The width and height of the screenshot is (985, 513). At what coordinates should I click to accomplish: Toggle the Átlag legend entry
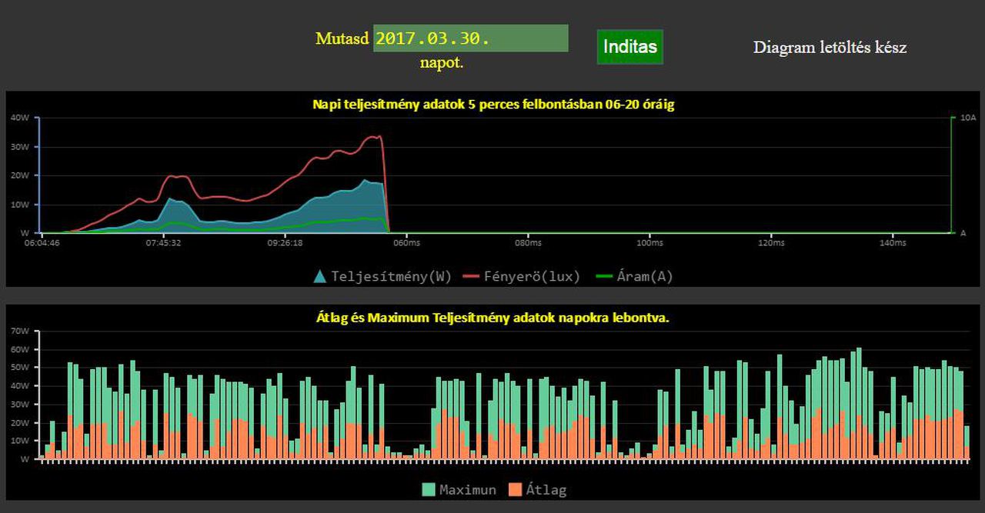[539, 490]
